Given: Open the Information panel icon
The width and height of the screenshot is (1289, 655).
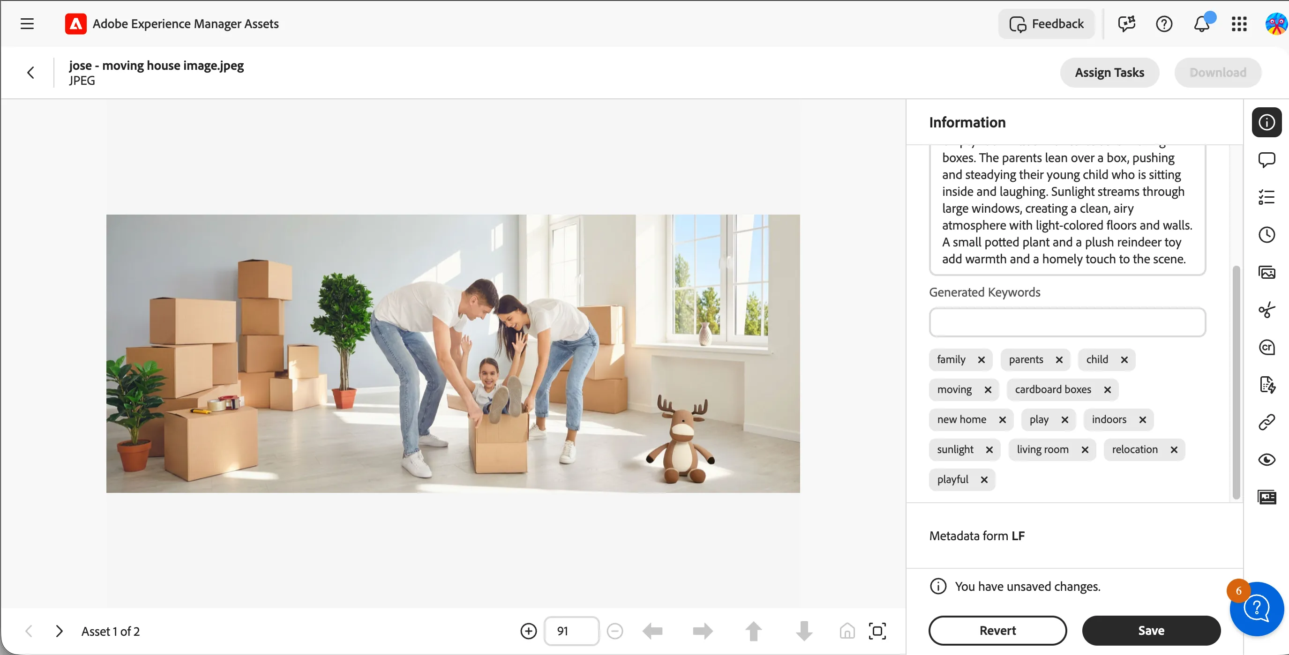Looking at the screenshot, I should point(1267,122).
